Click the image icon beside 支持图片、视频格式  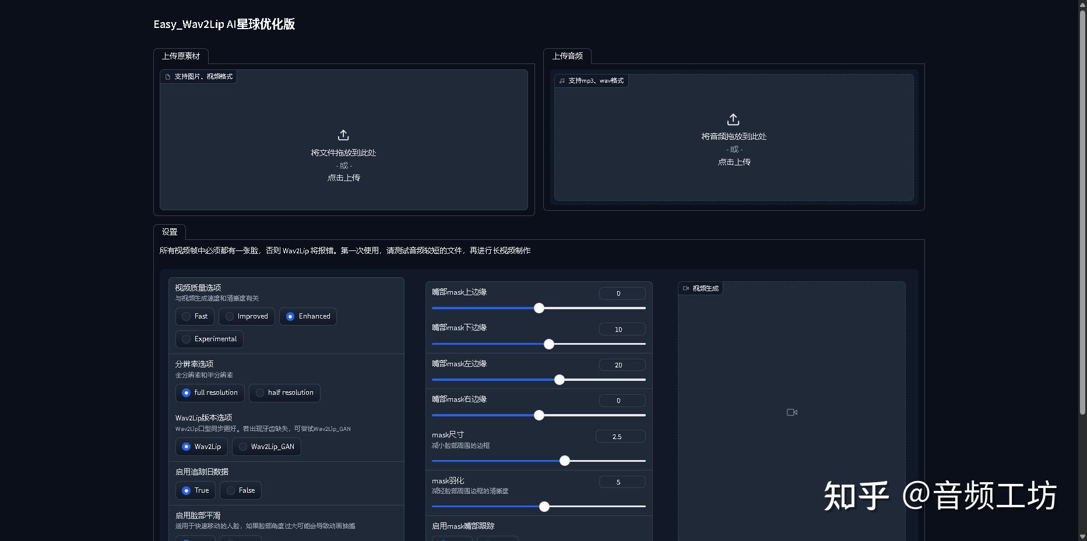click(167, 76)
